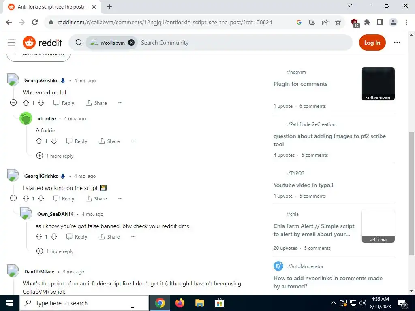Viewport: 415px width, 311px height.
Task: Collapse the 'I started working on the script' thread
Action: pyautogui.click(x=13, y=198)
